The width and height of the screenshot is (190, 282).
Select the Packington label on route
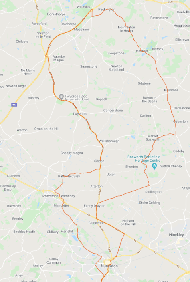[107, 10]
